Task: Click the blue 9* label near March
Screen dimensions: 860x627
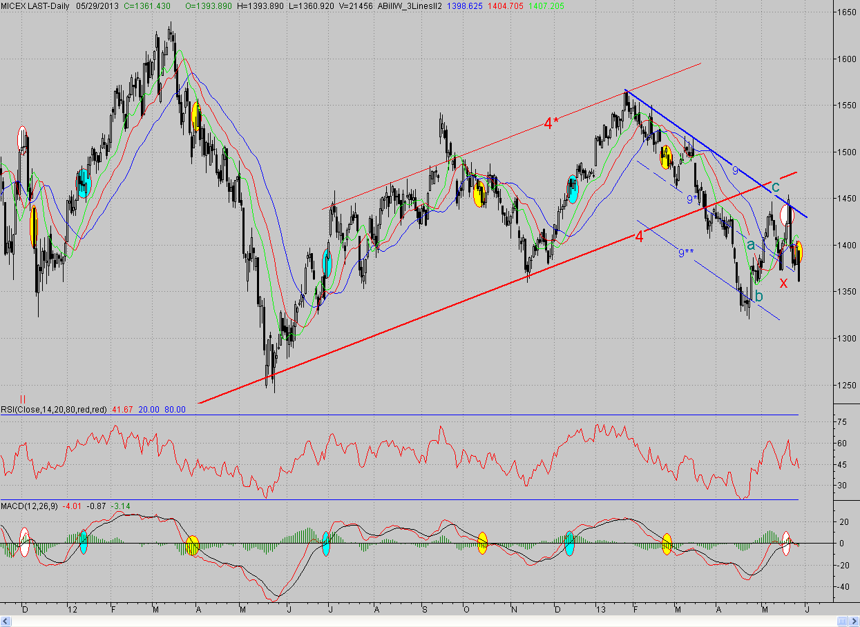Action: (x=691, y=199)
